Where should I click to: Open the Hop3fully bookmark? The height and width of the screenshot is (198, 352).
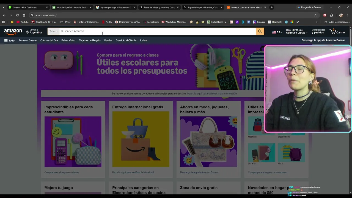click(x=275, y=22)
